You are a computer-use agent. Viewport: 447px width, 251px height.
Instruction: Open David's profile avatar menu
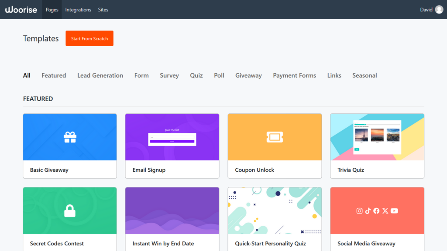438,9
